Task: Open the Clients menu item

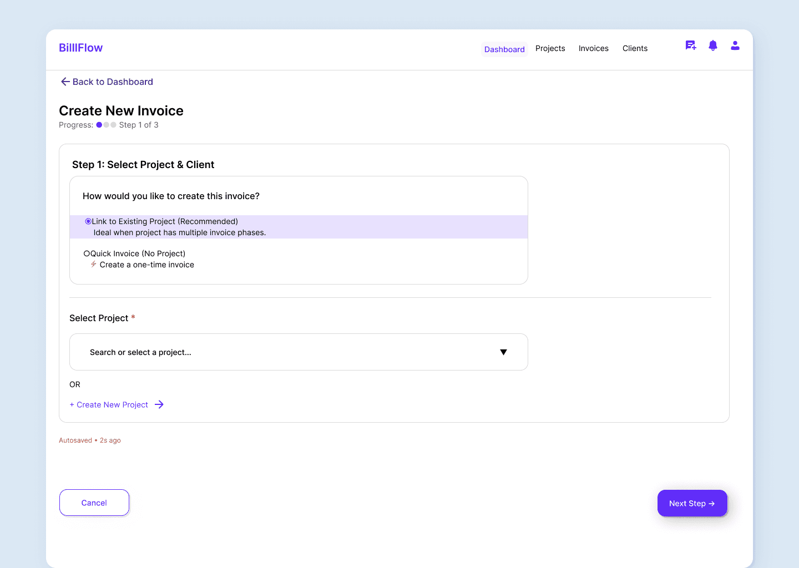Action: click(635, 48)
